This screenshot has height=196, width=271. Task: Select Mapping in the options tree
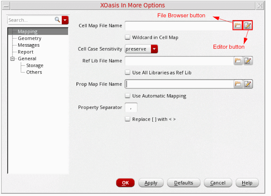[28, 31]
